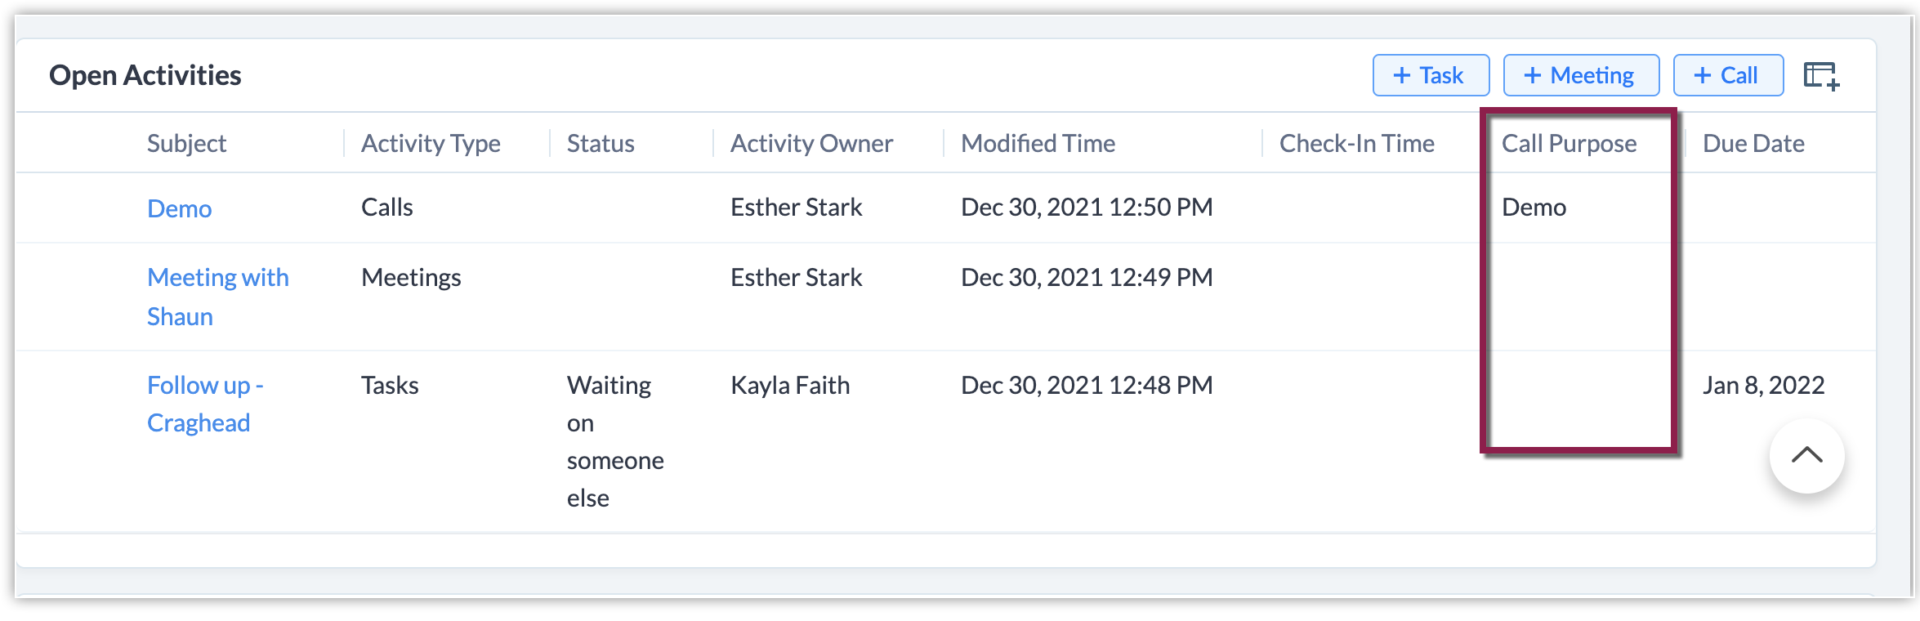This screenshot has width=1920, height=621.
Task: Click the Open Activities section title
Action: (145, 75)
